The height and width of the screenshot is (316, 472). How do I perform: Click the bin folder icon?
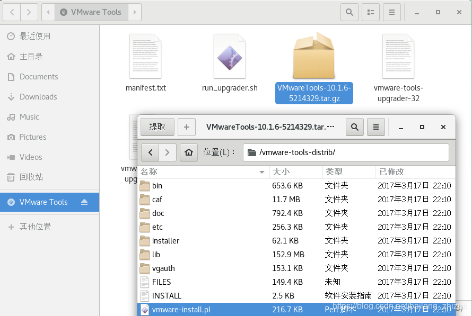tap(145, 186)
